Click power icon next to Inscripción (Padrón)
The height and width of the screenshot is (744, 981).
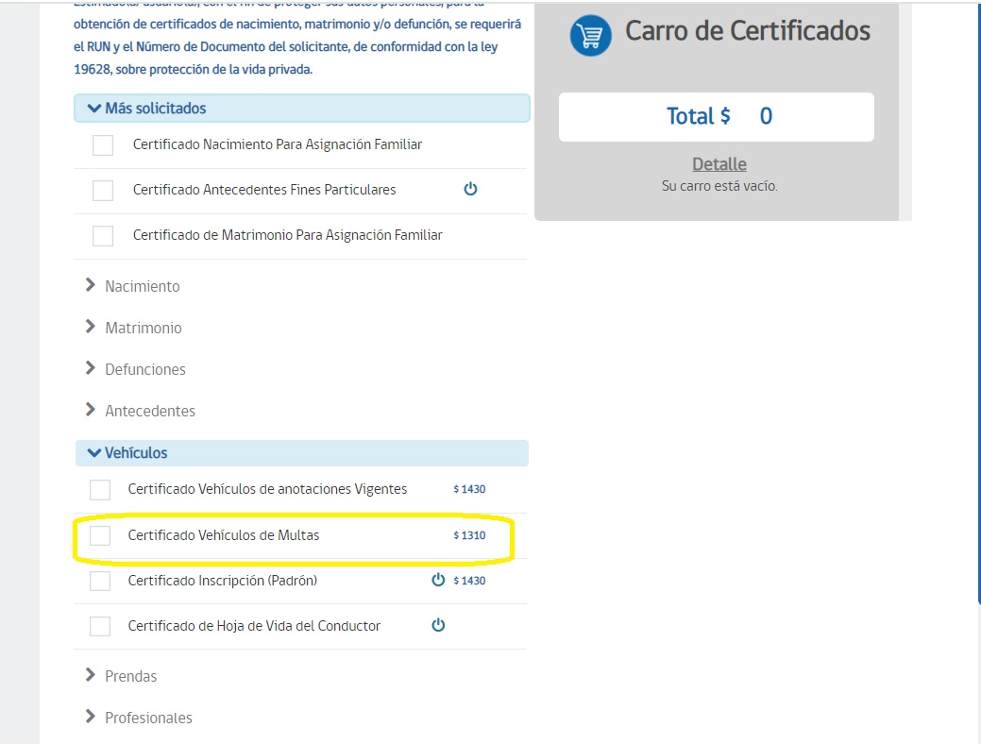point(438,580)
